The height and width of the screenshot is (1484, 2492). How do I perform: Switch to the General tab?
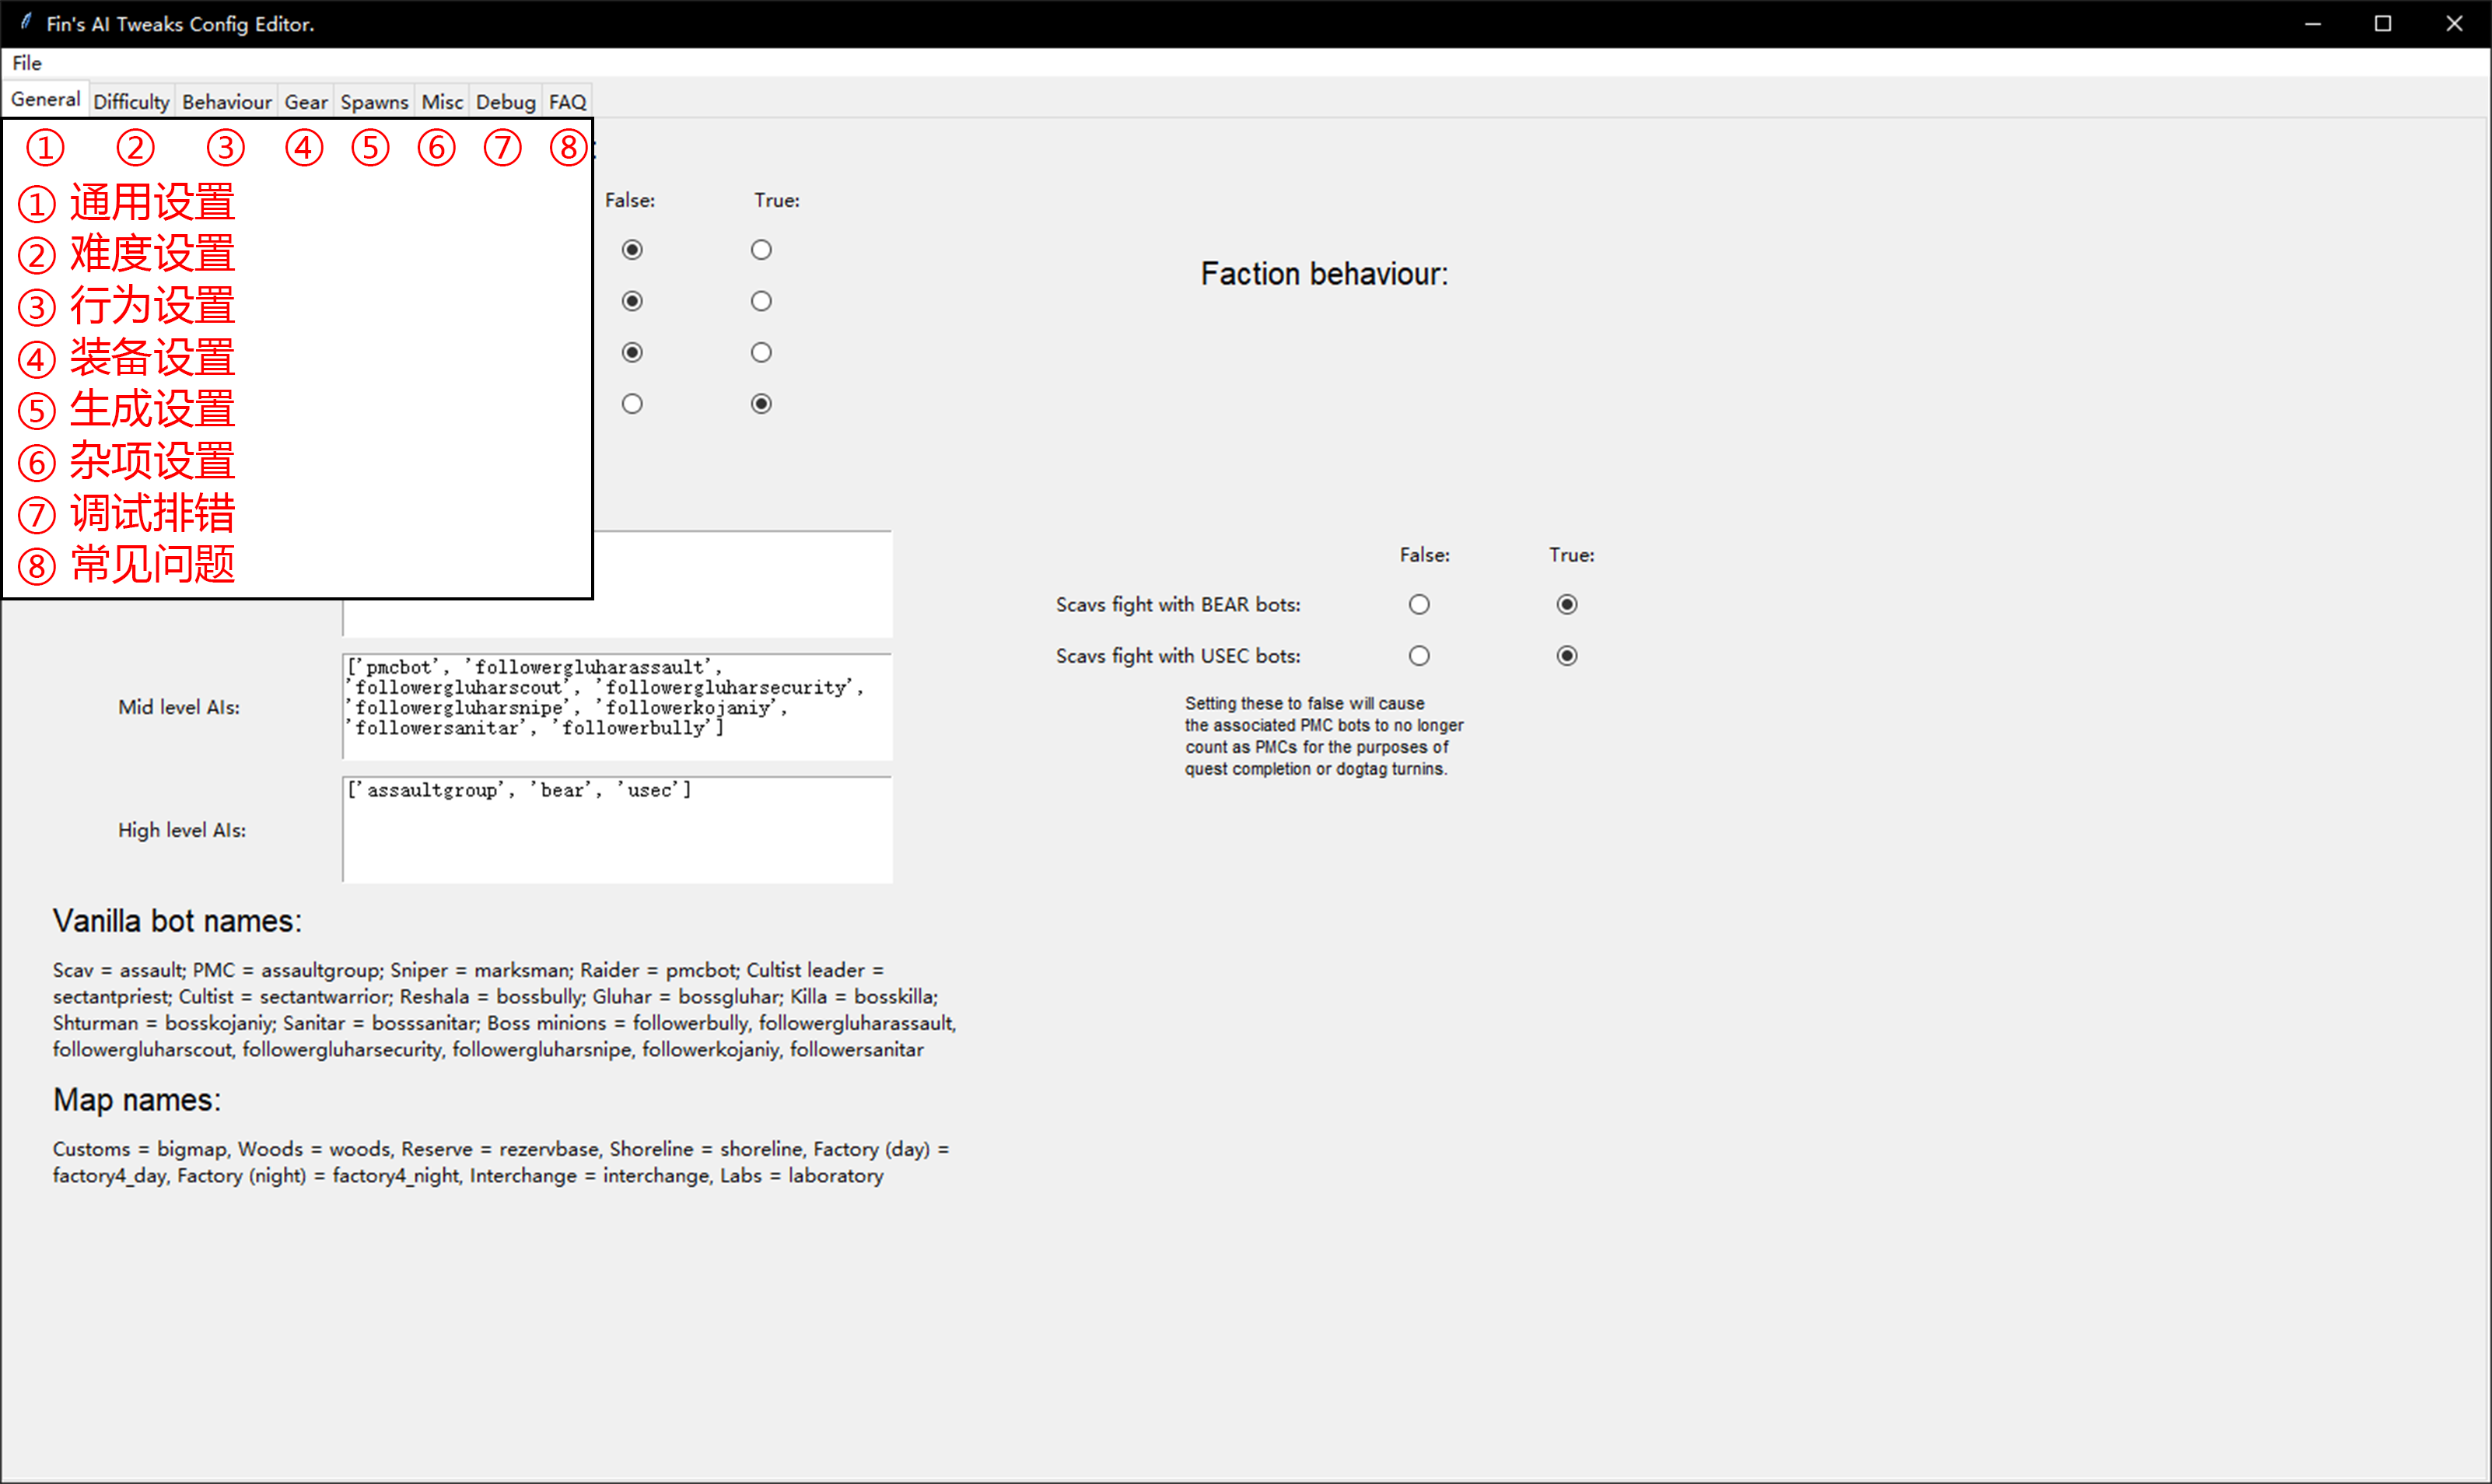click(46, 99)
